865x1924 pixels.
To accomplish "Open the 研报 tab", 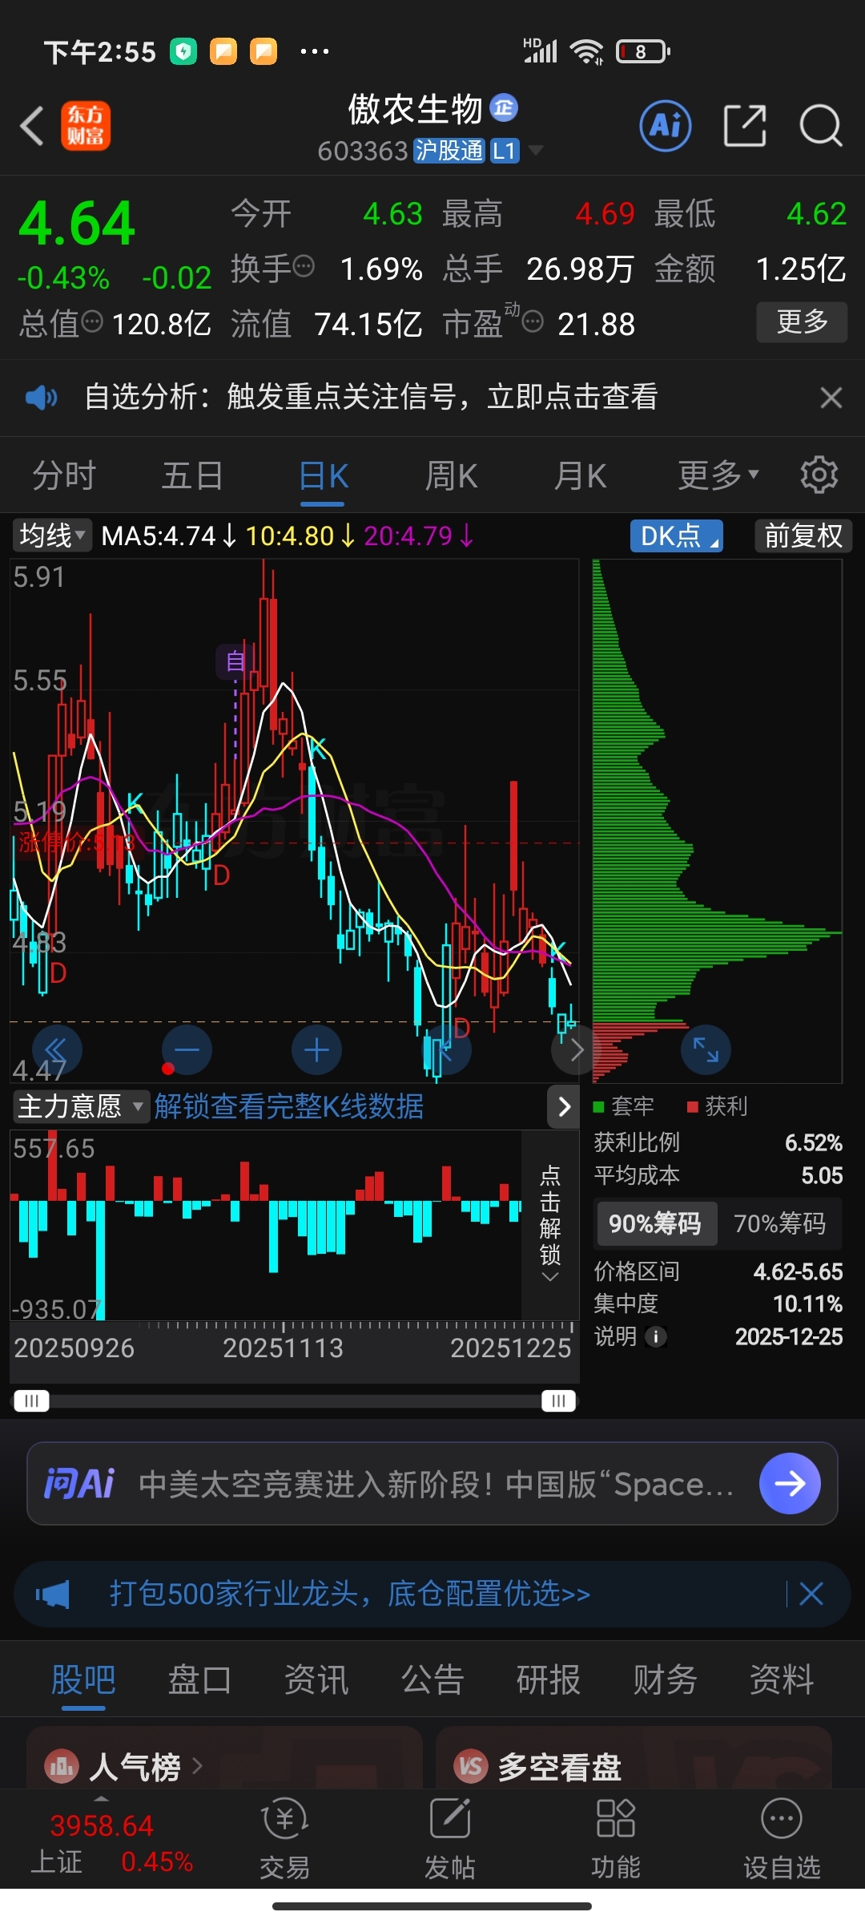I will (549, 1680).
